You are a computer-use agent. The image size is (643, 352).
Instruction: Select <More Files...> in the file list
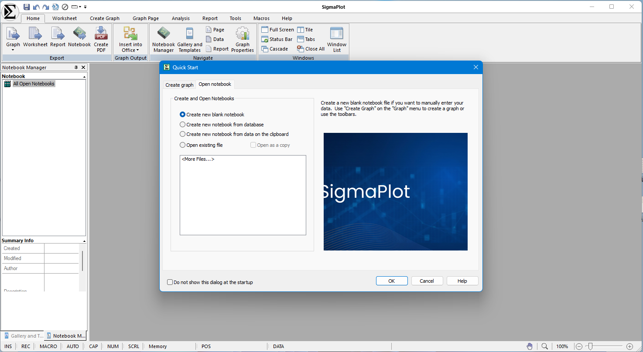(x=198, y=159)
